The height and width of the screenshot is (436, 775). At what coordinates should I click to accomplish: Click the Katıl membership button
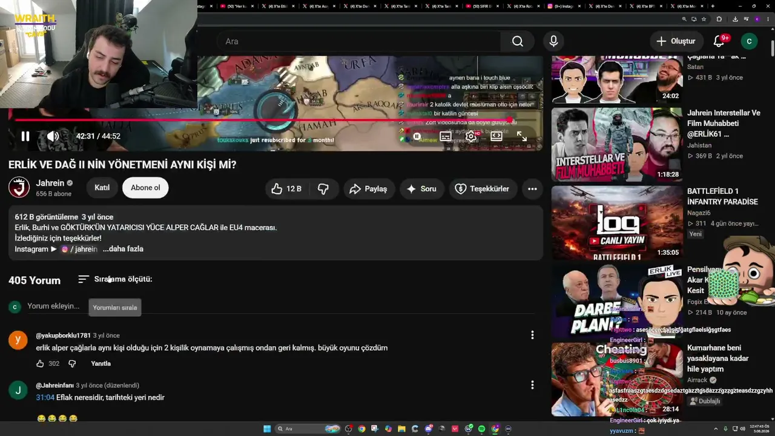(x=102, y=188)
